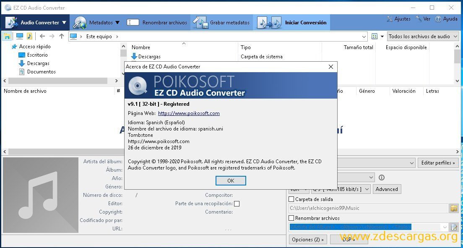Open the Todos los archivos de audio filter

423,37
